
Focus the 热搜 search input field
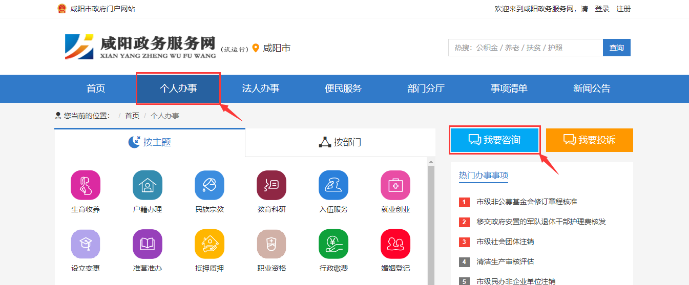pyautogui.click(x=525, y=48)
